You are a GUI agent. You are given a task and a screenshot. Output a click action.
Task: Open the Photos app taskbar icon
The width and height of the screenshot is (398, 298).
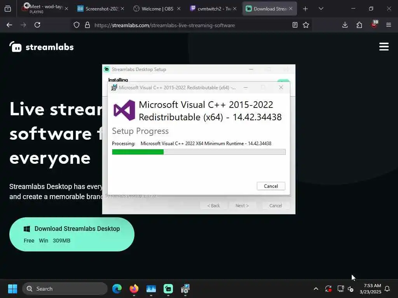[151, 289]
